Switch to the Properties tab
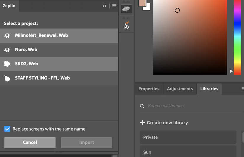The width and height of the screenshot is (244, 157). pyautogui.click(x=149, y=89)
